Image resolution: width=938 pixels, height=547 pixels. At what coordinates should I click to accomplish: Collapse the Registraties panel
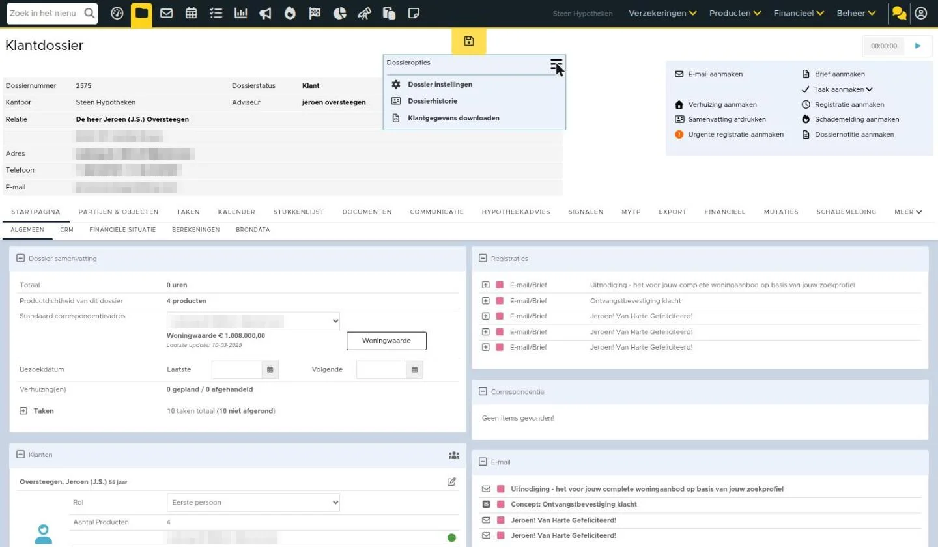tap(483, 259)
